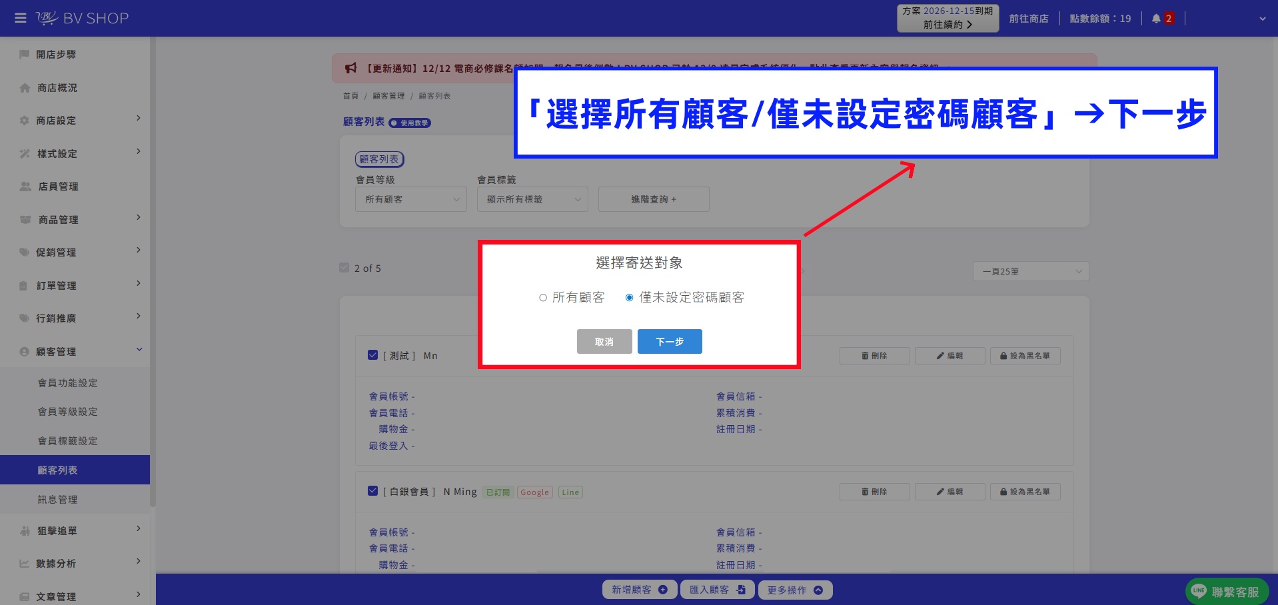
Task: Open the 會員等級 所有顧客 dropdown
Action: coord(411,199)
